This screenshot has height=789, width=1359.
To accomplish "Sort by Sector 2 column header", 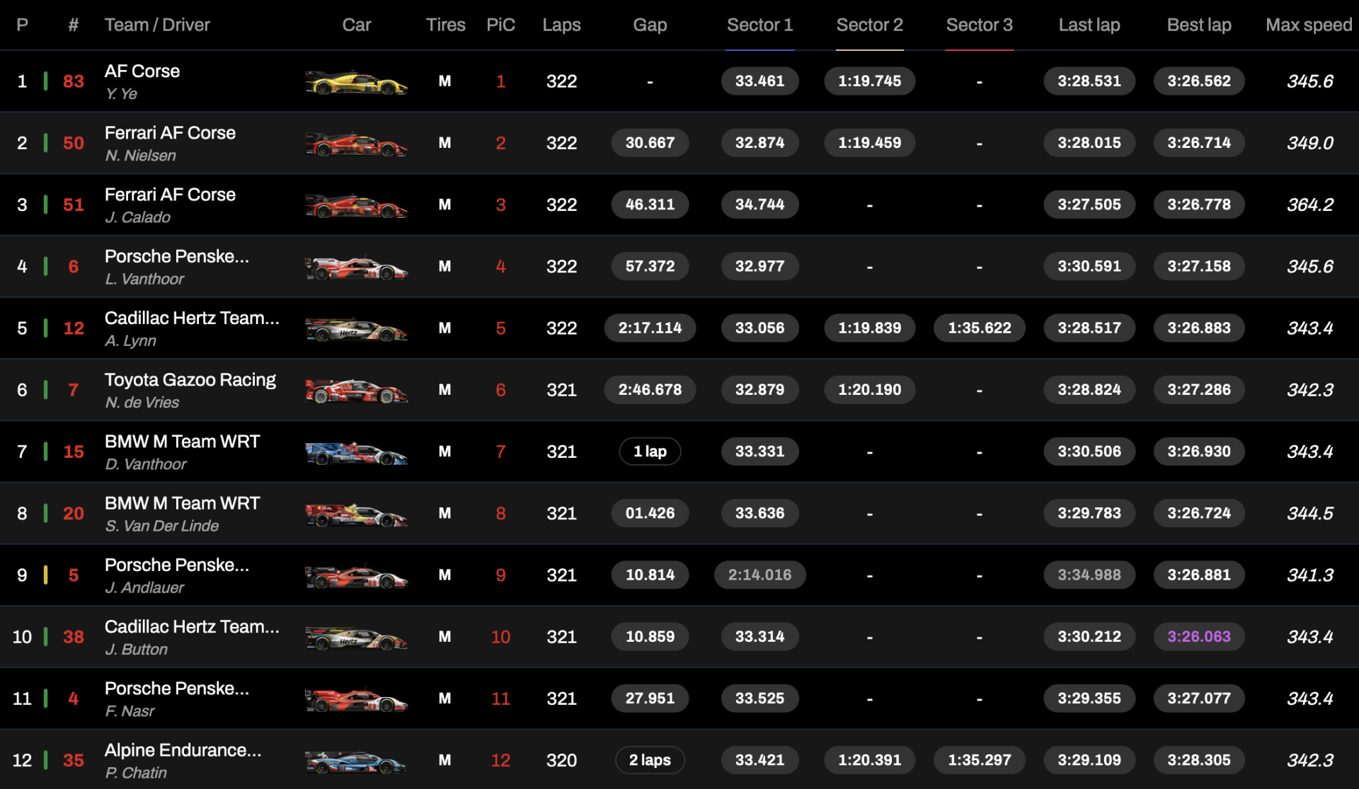I will [x=869, y=25].
